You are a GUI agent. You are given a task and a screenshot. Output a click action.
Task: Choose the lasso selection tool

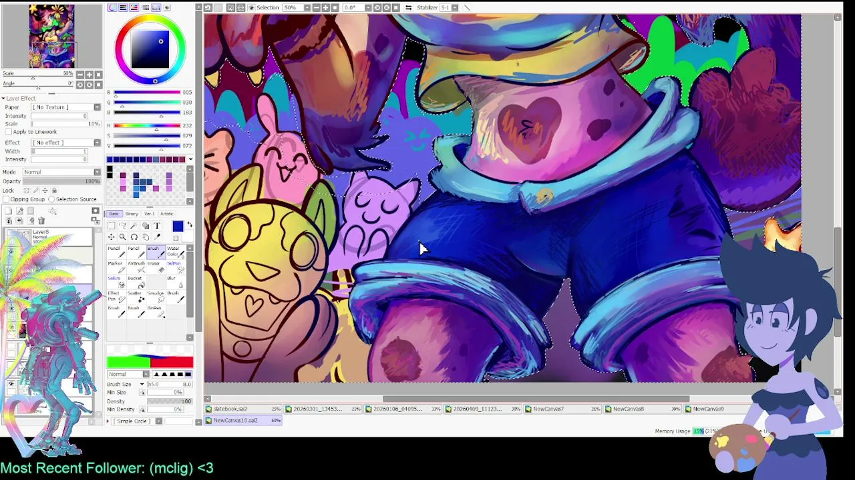pos(123,226)
